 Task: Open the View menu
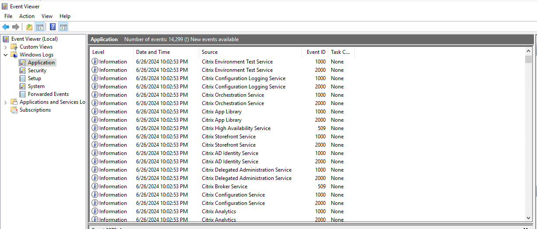[47, 16]
